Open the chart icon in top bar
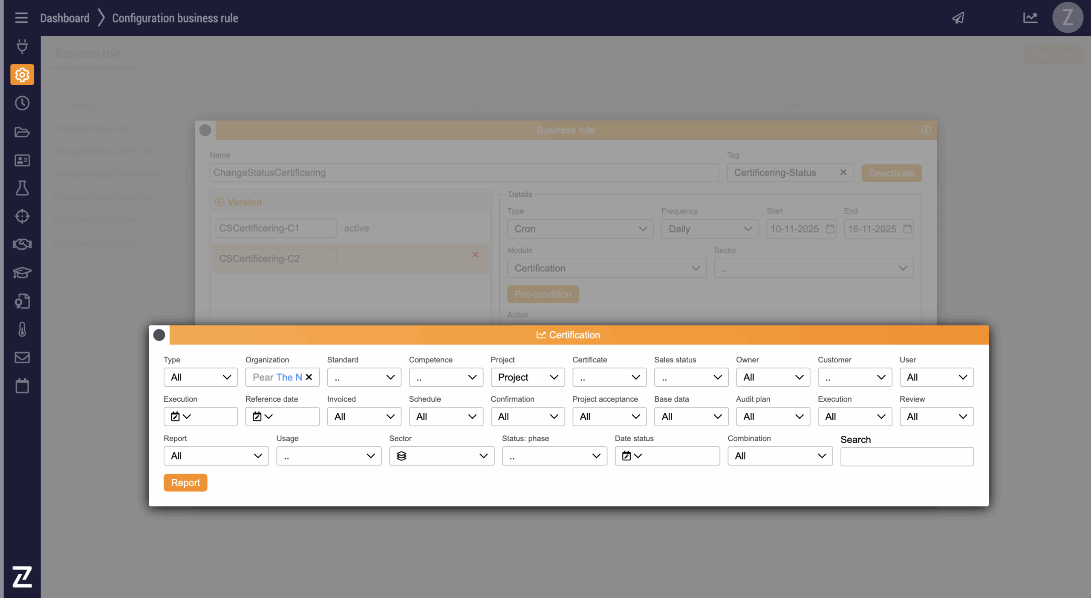Image resolution: width=1091 pixels, height=598 pixels. (x=1030, y=18)
